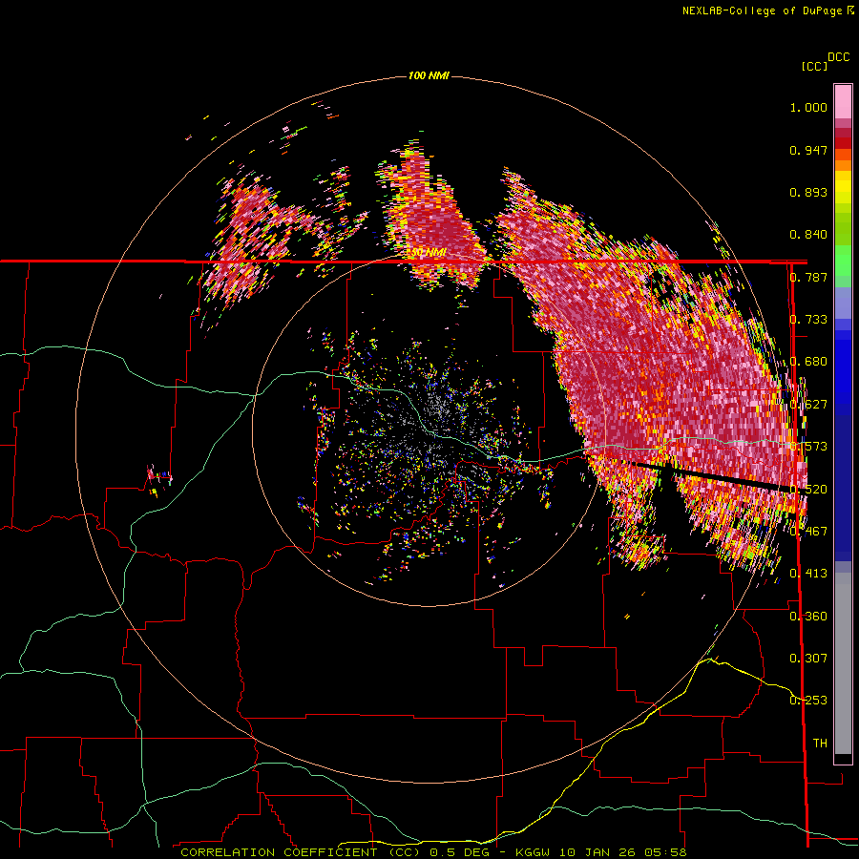Click the 0.627 legend value
The image size is (859, 859).
click(808, 405)
